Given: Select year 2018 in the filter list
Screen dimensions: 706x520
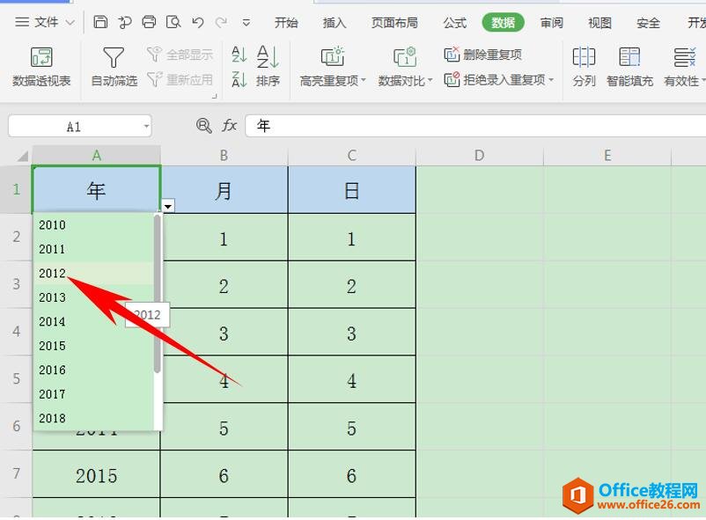Looking at the screenshot, I should click(x=52, y=418).
